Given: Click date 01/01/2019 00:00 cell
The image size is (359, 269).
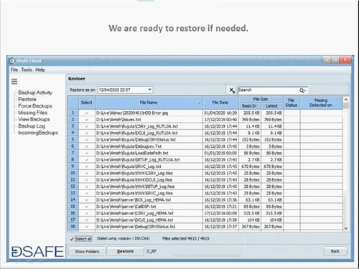Looking at the screenshot, I should 220,153.
